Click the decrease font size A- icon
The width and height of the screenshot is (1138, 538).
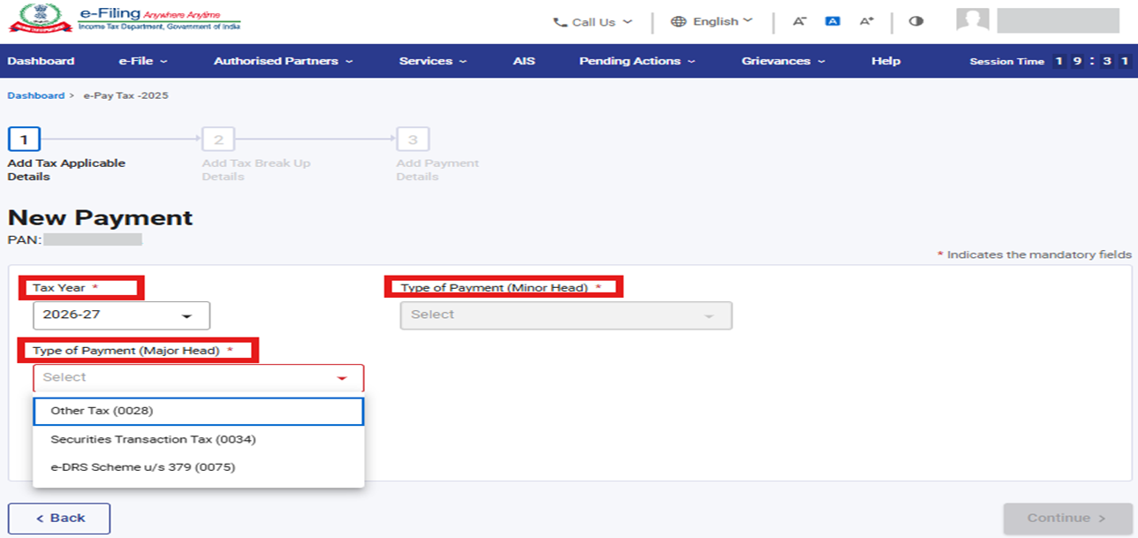click(x=799, y=21)
